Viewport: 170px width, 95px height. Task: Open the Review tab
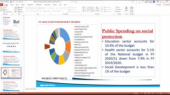[x=54, y=5]
